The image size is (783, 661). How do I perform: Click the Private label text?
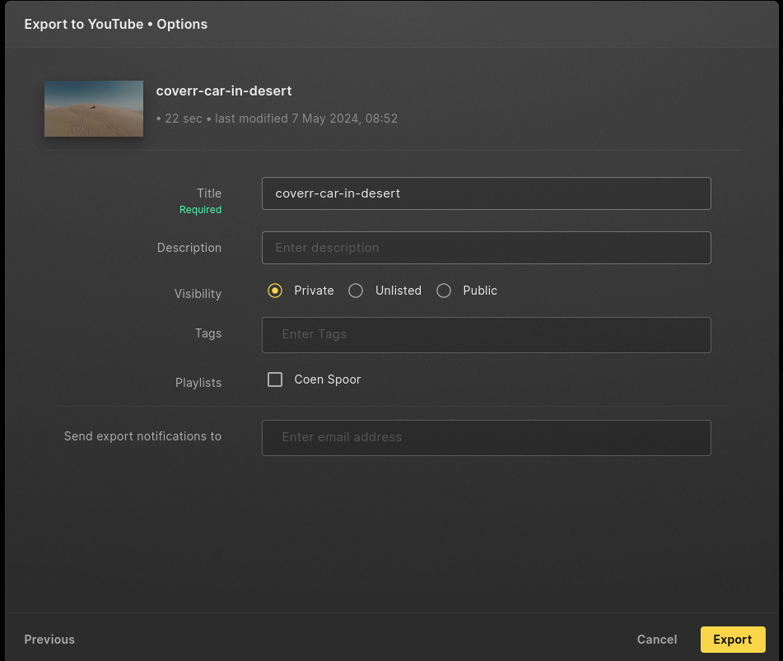[314, 291]
